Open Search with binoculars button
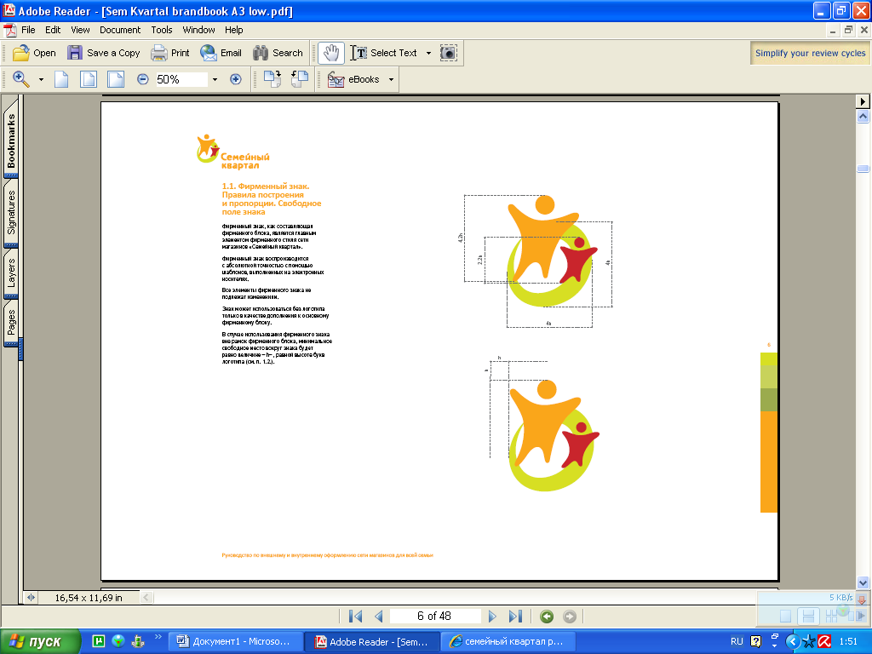This screenshot has height=654, width=872. tap(278, 53)
